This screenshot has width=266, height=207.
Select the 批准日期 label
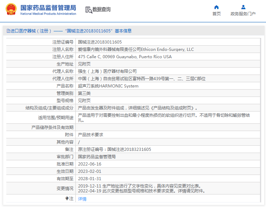click(65, 164)
